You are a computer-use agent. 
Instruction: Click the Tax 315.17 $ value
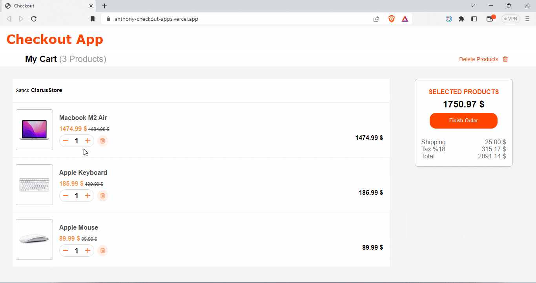pos(494,149)
